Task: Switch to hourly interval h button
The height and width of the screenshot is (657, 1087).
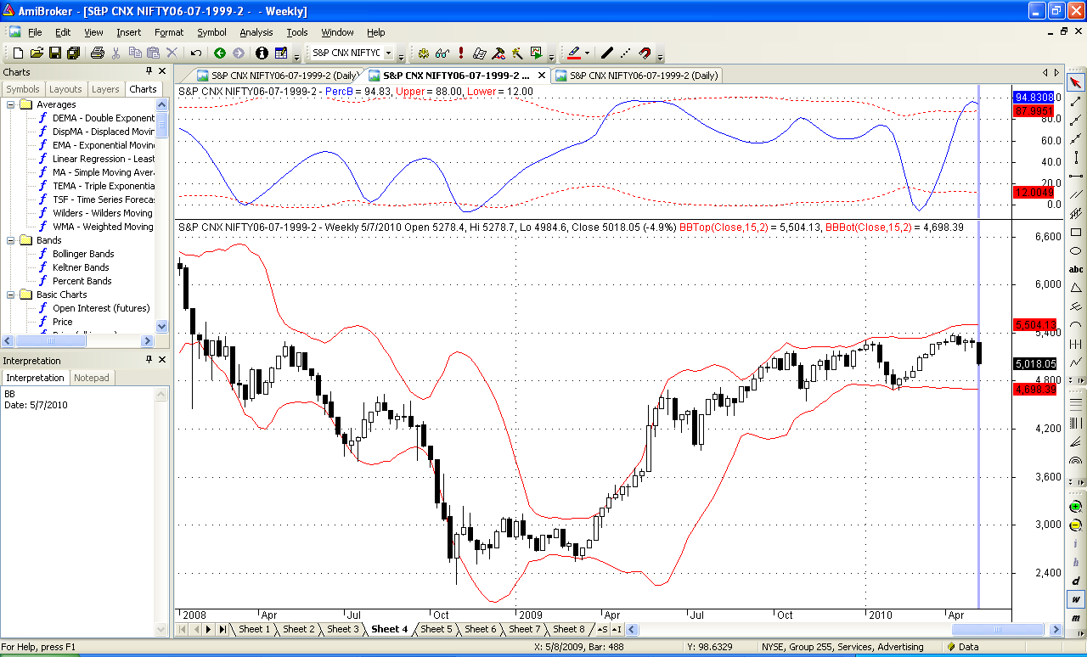Action: (1076, 563)
